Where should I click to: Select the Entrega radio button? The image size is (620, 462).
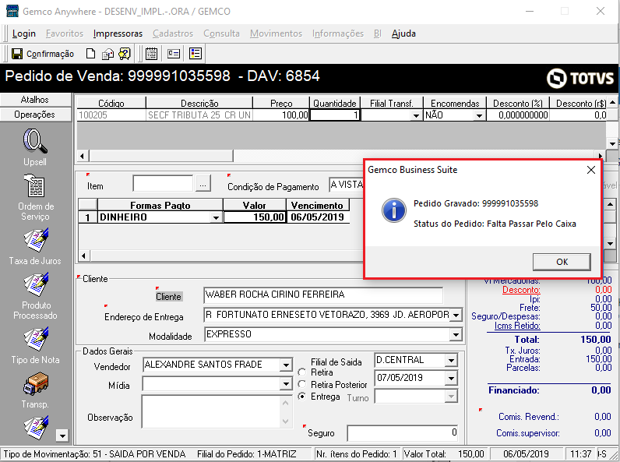302,396
